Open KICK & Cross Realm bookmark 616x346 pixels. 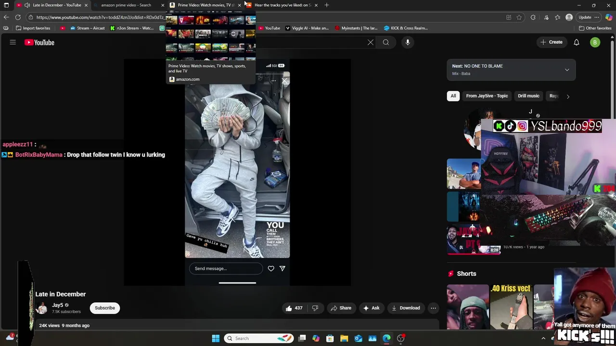tap(406, 28)
